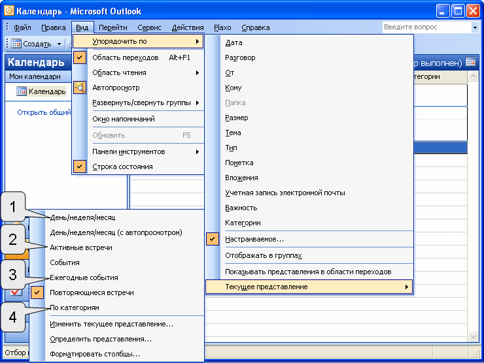This screenshot has height=363, width=484.
Task: Arrange by Вложения
Action: pyautogui.click(x=309, y=178)
